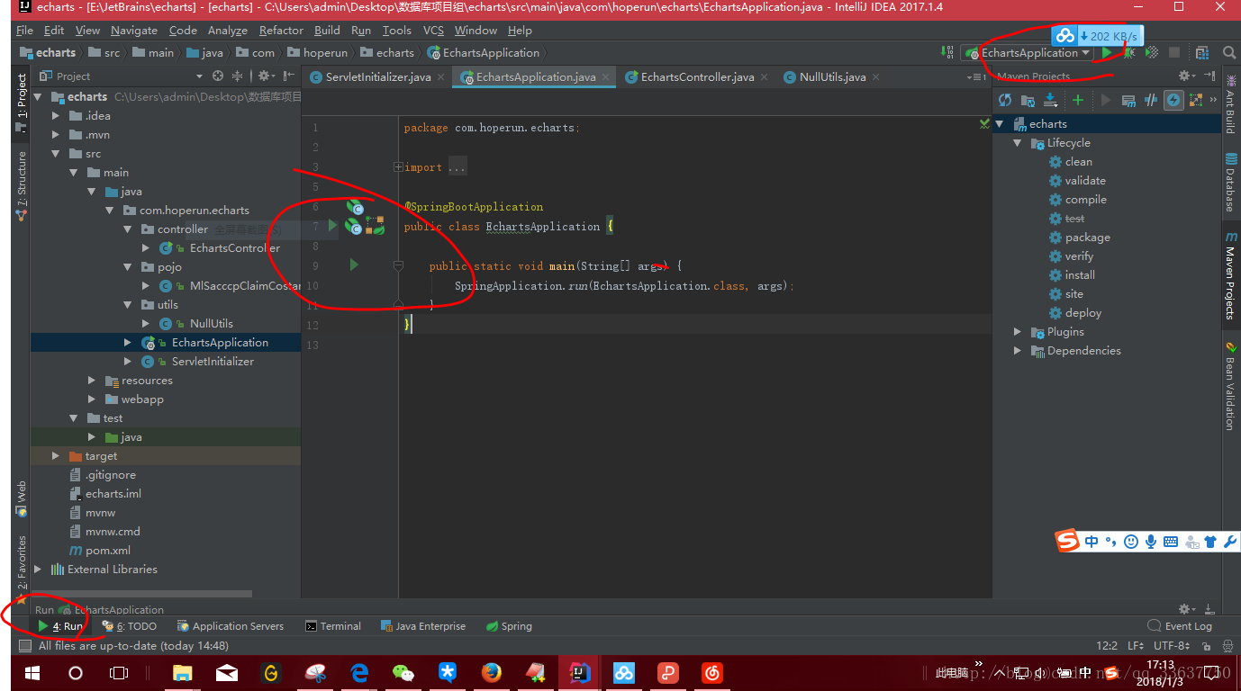Hide the Maven Projects panel

coord(1209,76)
